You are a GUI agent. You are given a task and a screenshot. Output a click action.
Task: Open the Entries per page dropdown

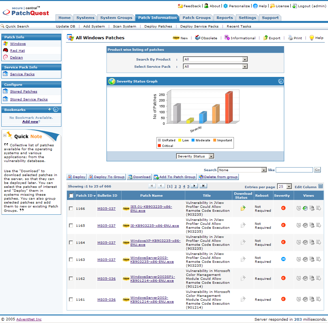click(284, 186)
